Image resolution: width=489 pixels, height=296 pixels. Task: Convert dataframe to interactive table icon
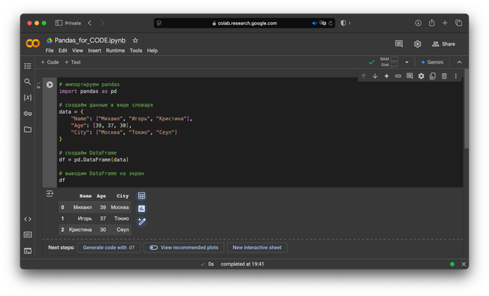tap(141, 196)
